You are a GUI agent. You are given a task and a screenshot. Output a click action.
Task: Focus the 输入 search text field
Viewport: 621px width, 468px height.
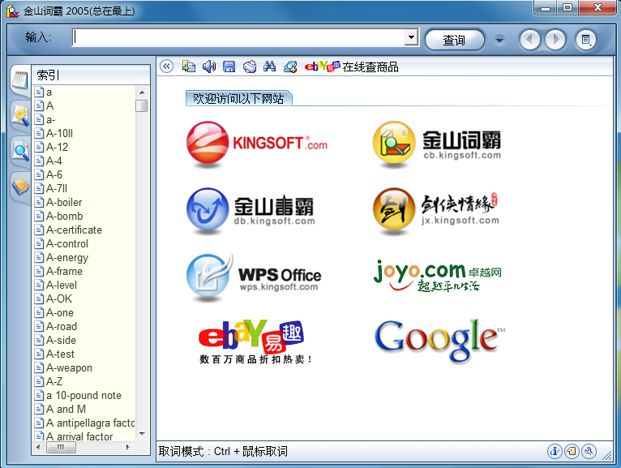click(x=238, y=37)
